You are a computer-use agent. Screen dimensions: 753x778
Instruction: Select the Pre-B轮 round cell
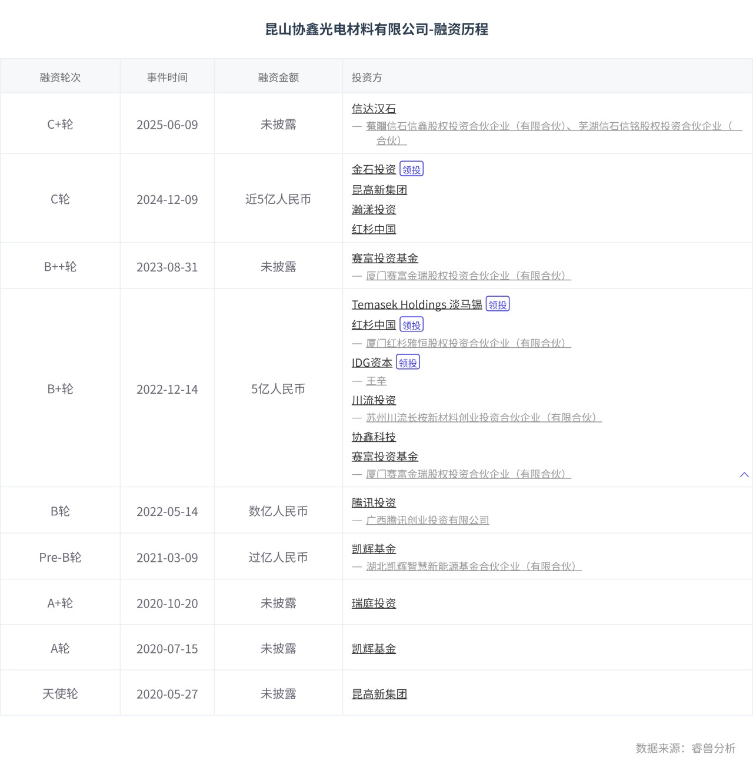pos(60,557)
